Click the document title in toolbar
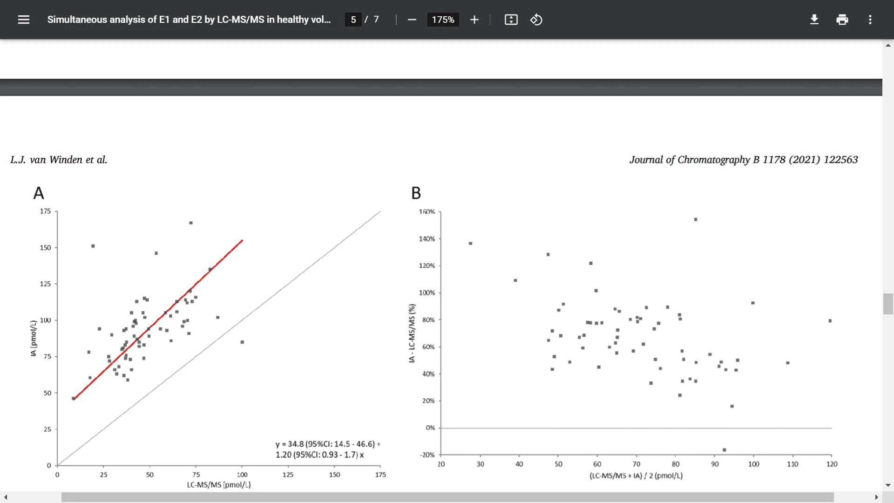The height and width of the screenshot is (503, 894). pos(189,20)
